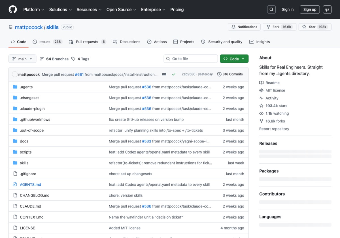Click the branch icon beside 64 Branches
The width and height of the screenshot is (340, 238).
coord(42,59)
